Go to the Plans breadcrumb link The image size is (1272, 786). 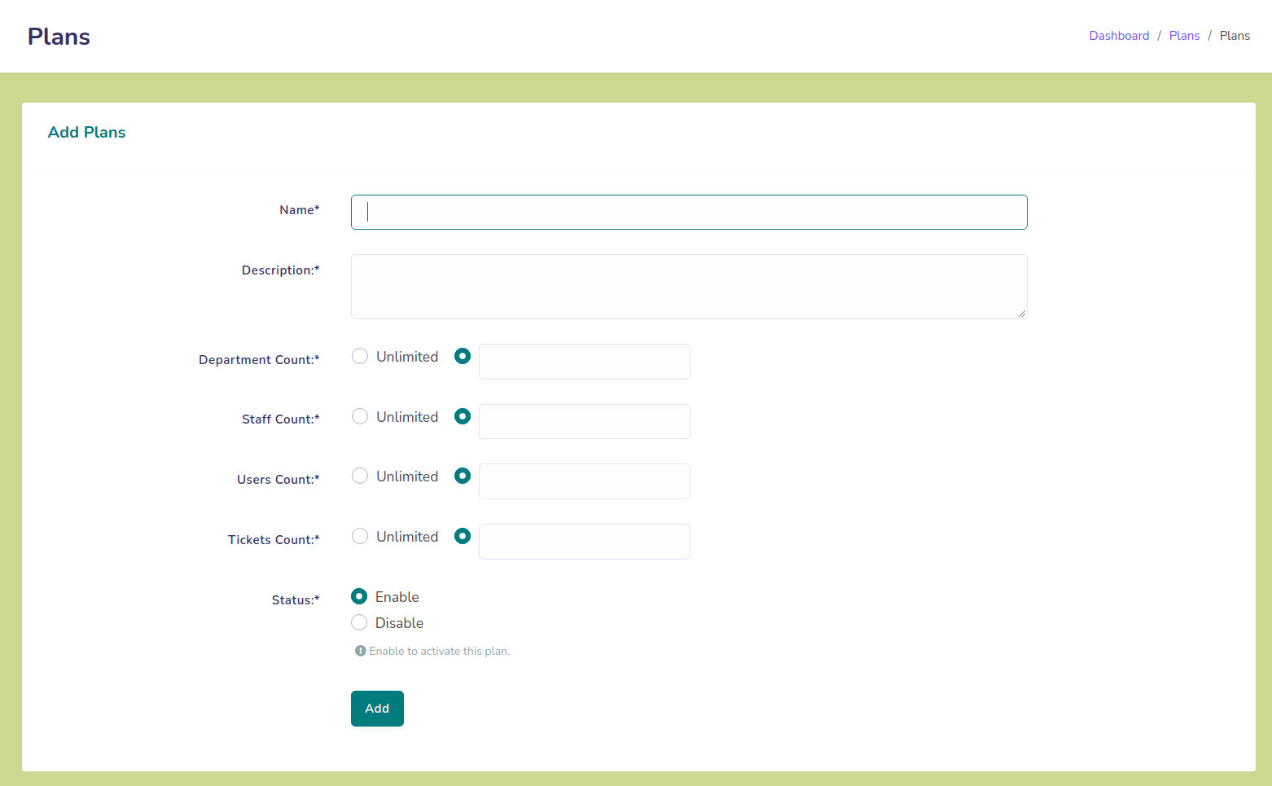(1184, 36)
